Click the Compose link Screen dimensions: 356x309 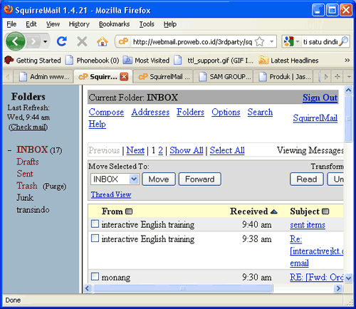(x=106, y=112)
